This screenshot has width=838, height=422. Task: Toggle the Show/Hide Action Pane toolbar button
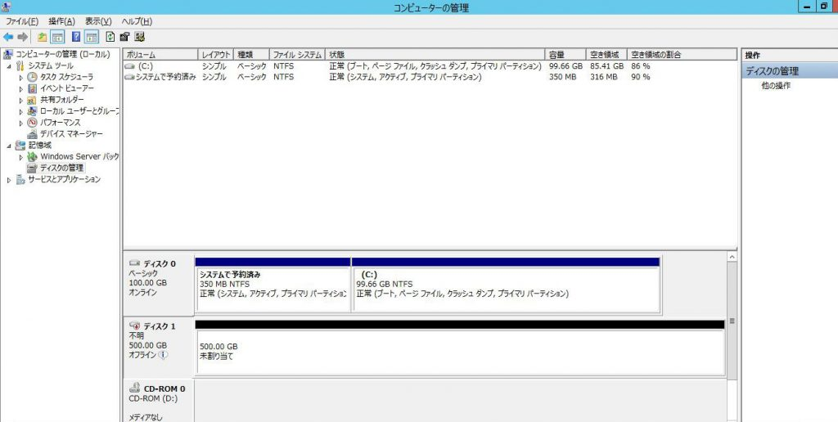92,37
